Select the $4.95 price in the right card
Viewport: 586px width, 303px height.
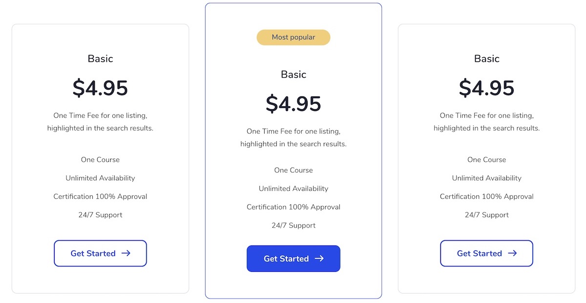click(x=487, y=88)
